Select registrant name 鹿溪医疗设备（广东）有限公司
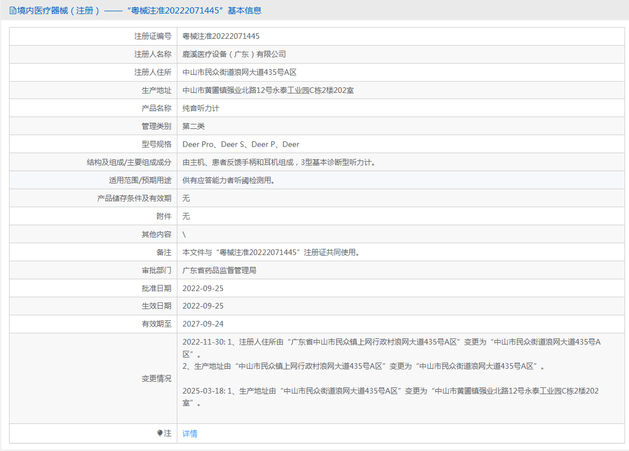629x451 pixels. click(234, 54)
